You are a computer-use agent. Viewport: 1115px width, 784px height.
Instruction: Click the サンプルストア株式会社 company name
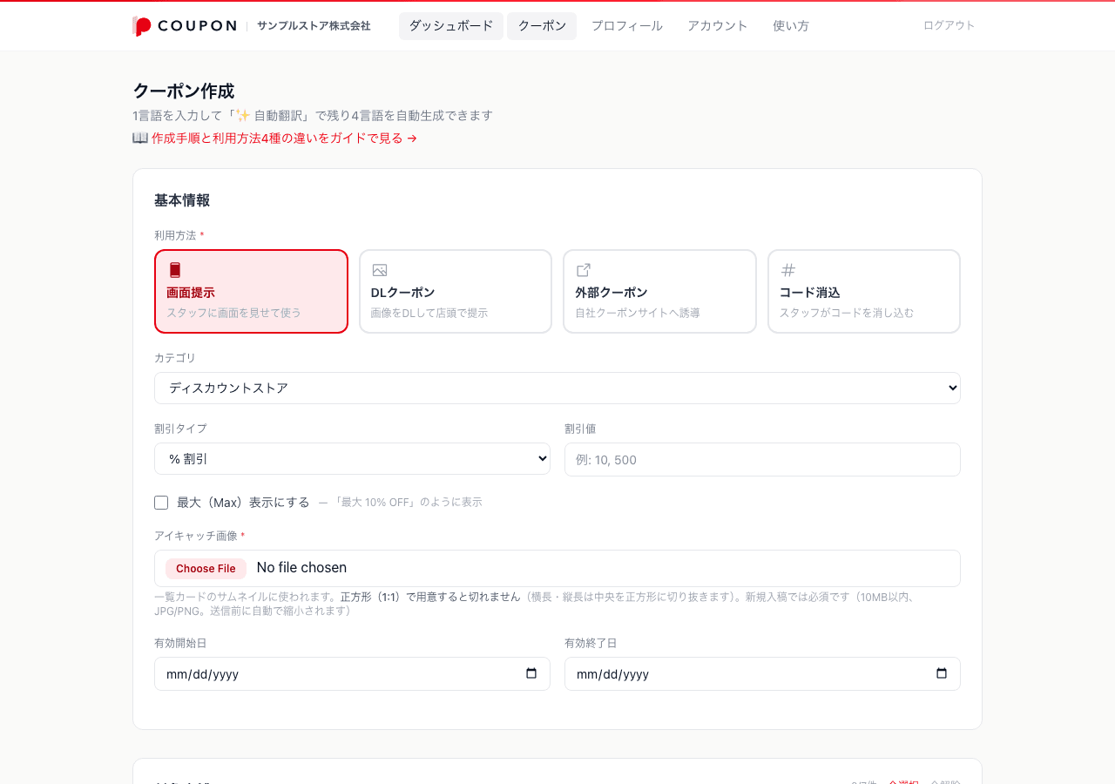[x=314, y=25]
